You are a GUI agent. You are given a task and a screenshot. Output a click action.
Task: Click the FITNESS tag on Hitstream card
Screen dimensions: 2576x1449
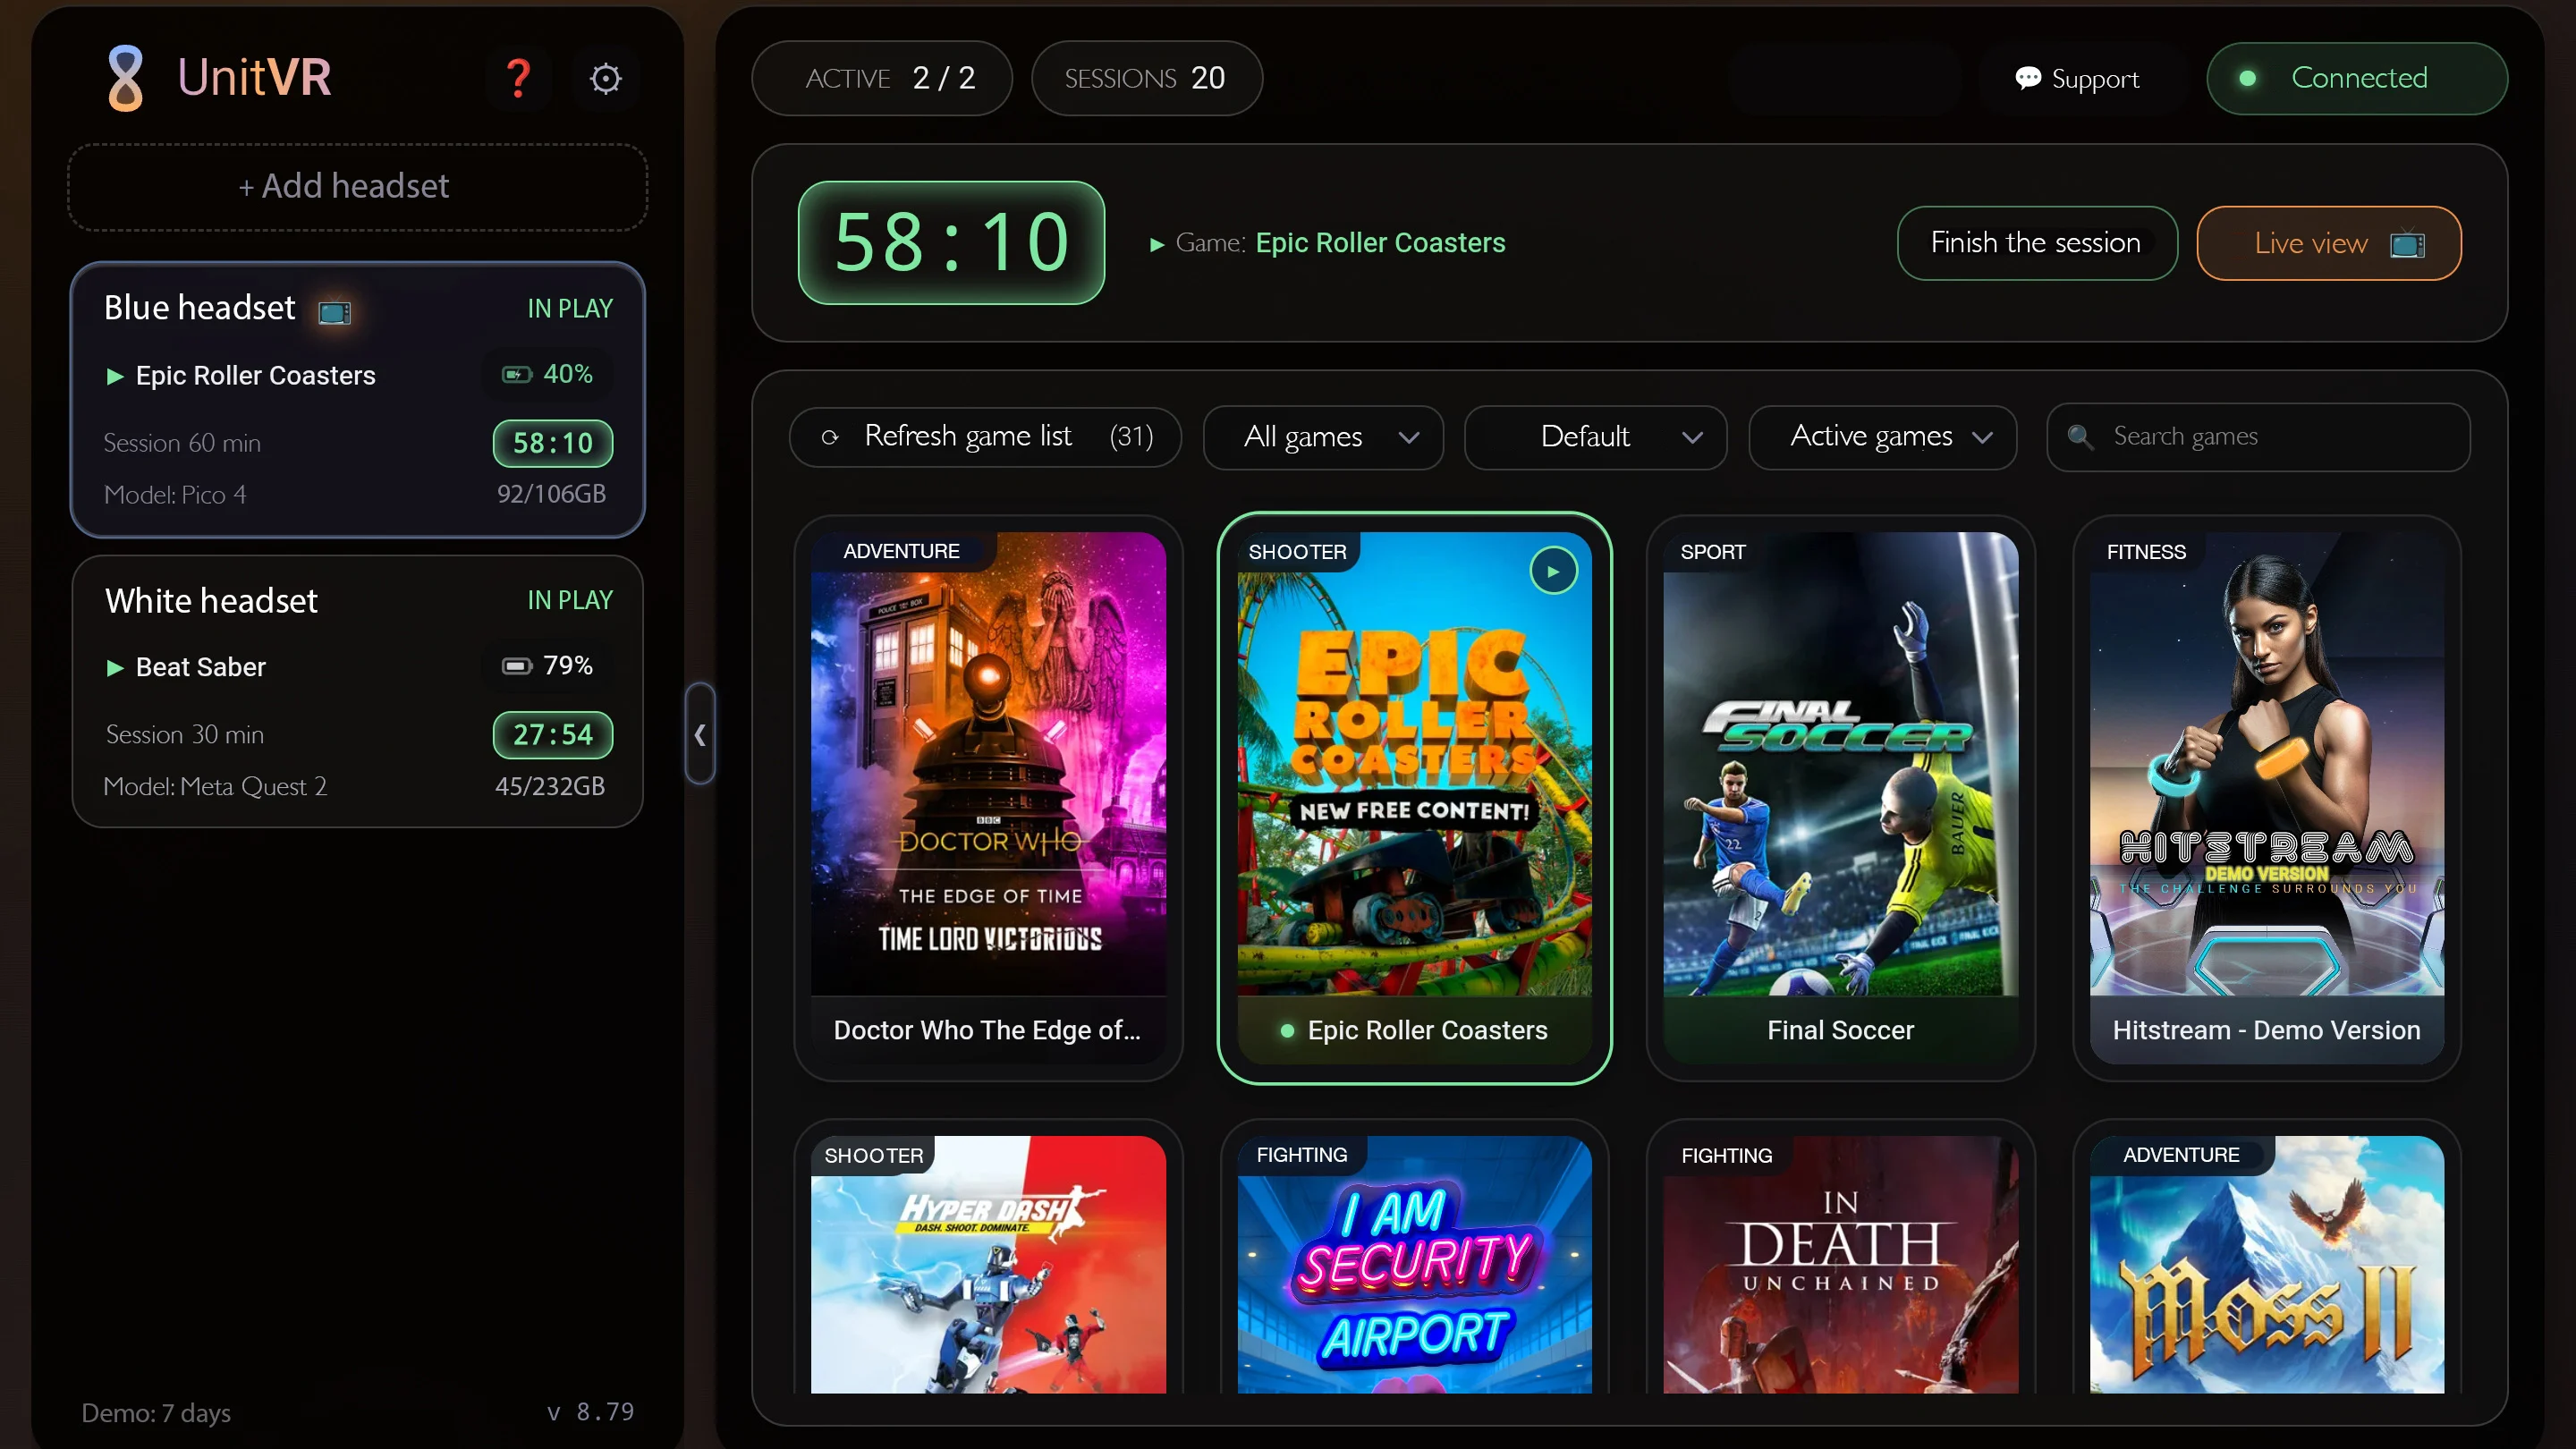click(2146, 552)
